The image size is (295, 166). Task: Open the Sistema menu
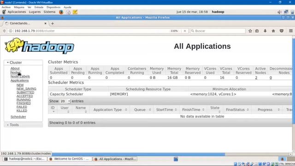tap(49, 12)
